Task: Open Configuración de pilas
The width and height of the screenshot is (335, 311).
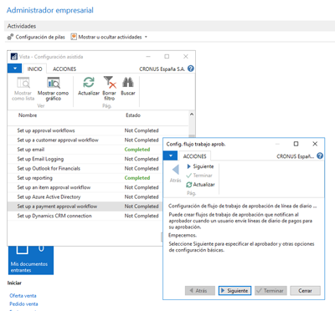Action: pos(36,37)
